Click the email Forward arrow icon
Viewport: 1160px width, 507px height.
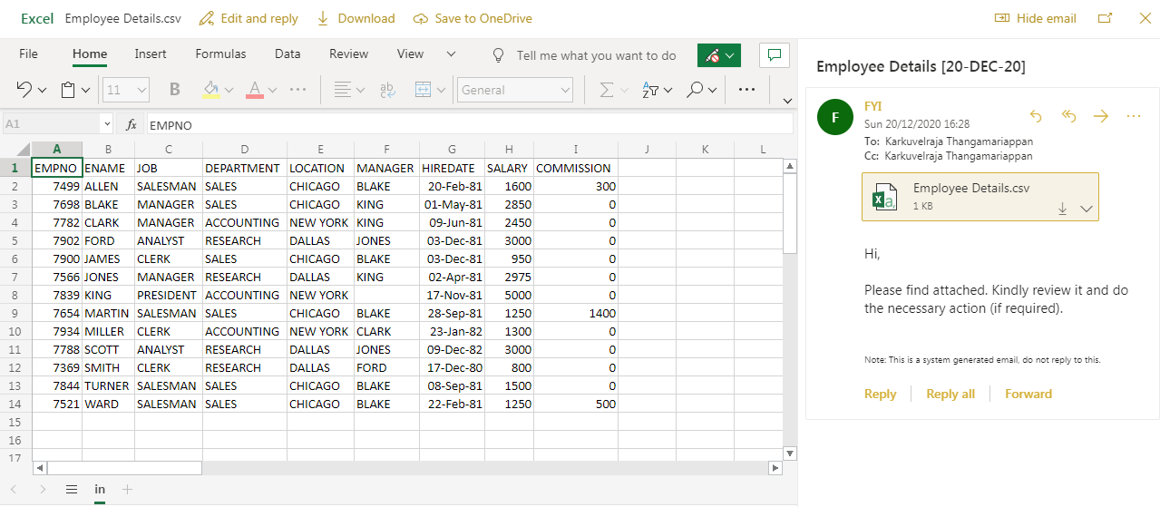coord(1101,116)
